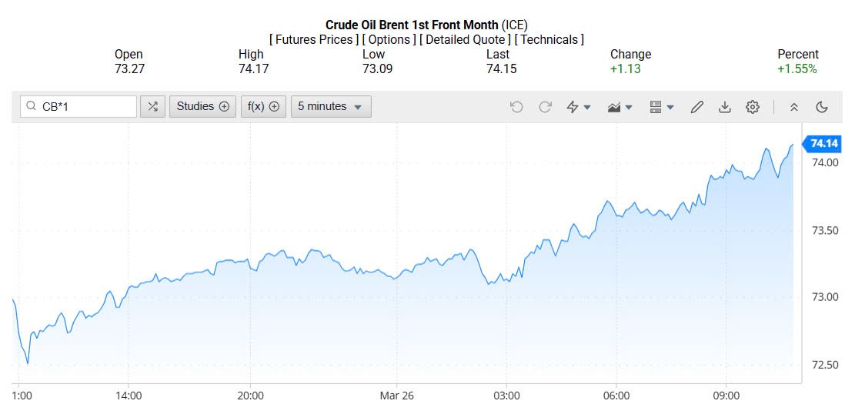Click the compare symbols shuffle icon
This screenshot has width=845, height=404.
(152, 107)
